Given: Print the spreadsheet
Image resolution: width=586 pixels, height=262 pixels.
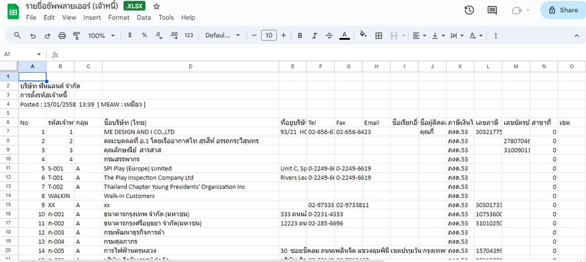Looking at the screenshot, I should point(62,35).
